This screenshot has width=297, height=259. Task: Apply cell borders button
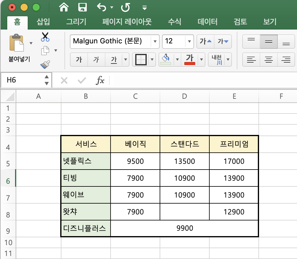141,60
